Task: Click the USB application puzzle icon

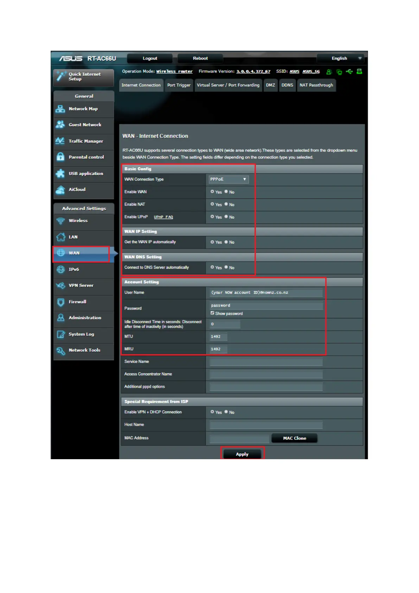Action: pos(61,173)
